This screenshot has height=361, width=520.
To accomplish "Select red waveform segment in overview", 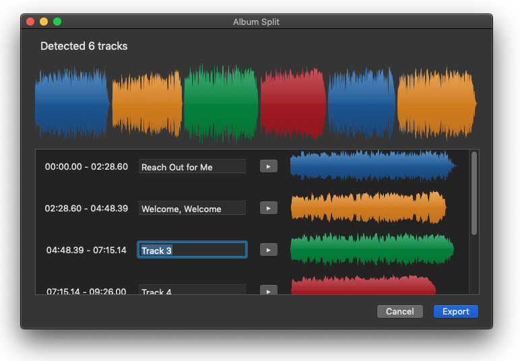I will pos(293,104).
